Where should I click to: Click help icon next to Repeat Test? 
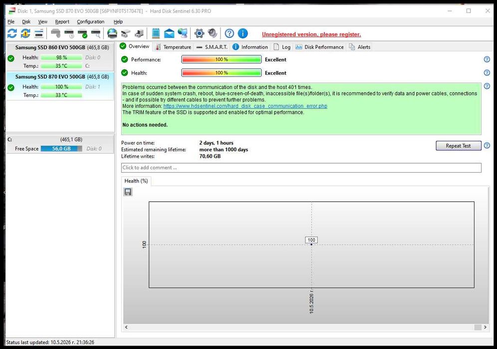(x=487, y=146)
